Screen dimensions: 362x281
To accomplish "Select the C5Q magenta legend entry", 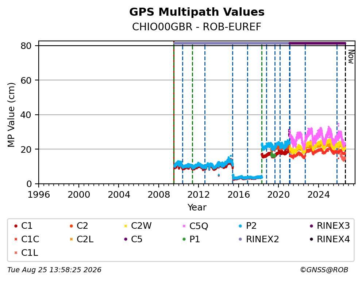I will (195, 226).
